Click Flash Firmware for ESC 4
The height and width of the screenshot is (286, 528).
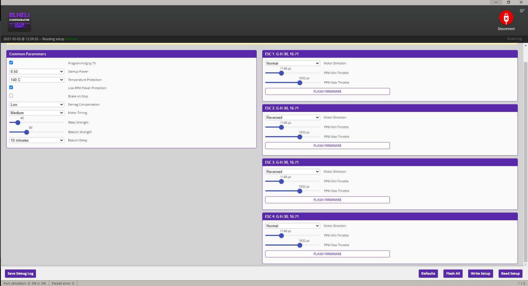327,254
